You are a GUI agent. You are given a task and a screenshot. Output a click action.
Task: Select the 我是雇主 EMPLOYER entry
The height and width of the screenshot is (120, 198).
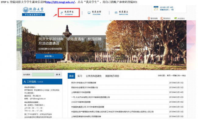(123, 13)
